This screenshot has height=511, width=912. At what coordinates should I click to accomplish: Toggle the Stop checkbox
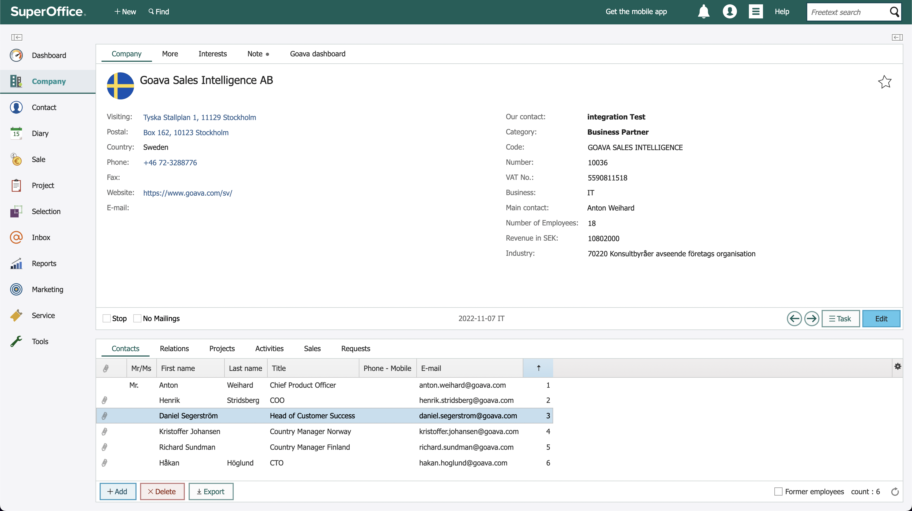[107, 318]
